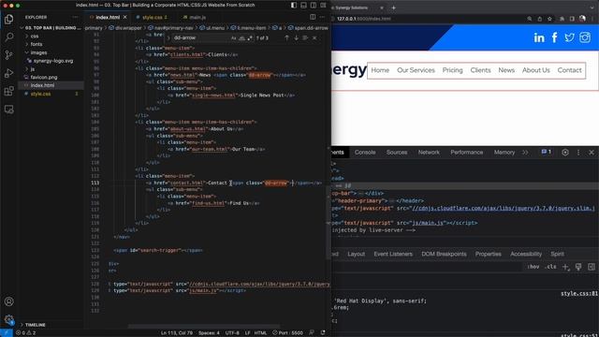This screenshot has height=337, width=599.
Task: Show more DevTools tabs chevron
Action: tap(525, 152)
